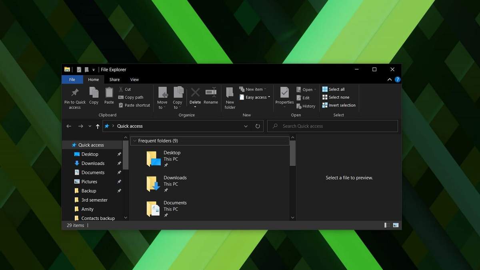Expand the Delete dropdown arrow
Image resolution: width=480 pixels, height=270 pixels.
[x=195, y=107]
